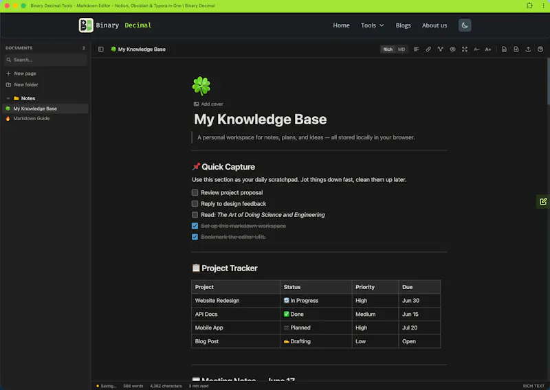Check the Read: The Art of Doing Science checkbox

point(195,215)
